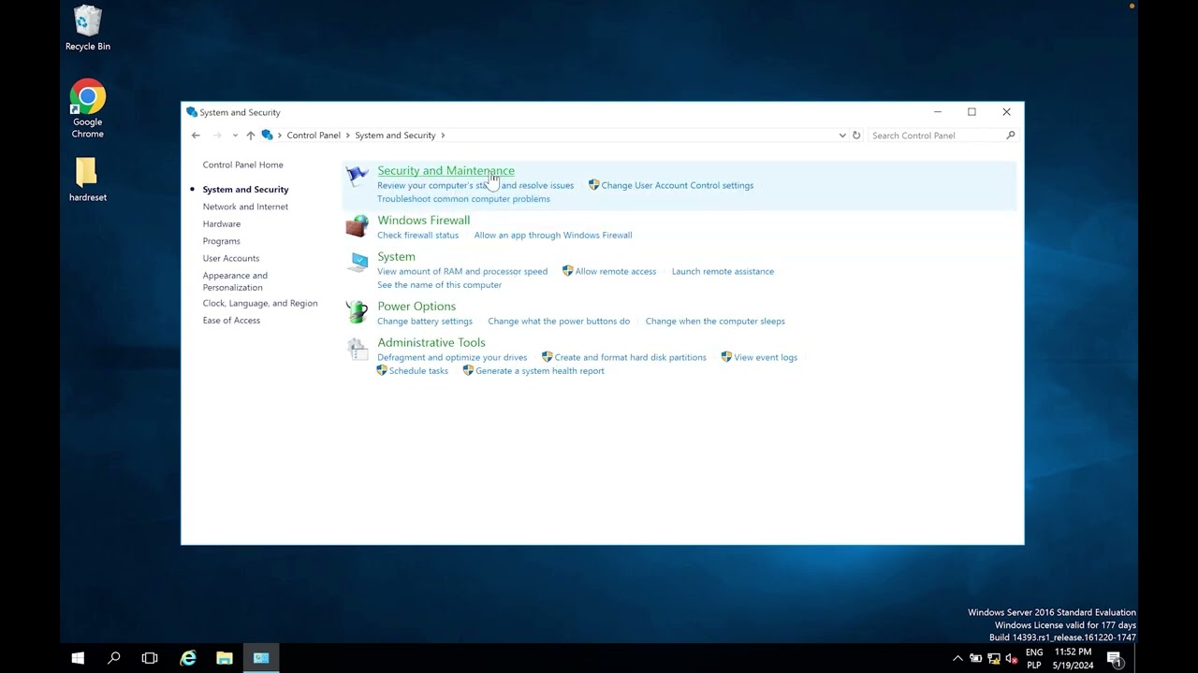
Task: Open User Accounts in sidebar
Action: 231,258
